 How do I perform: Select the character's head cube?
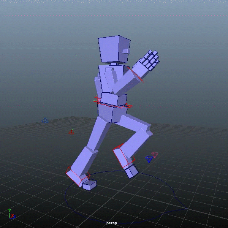[114, 49]
